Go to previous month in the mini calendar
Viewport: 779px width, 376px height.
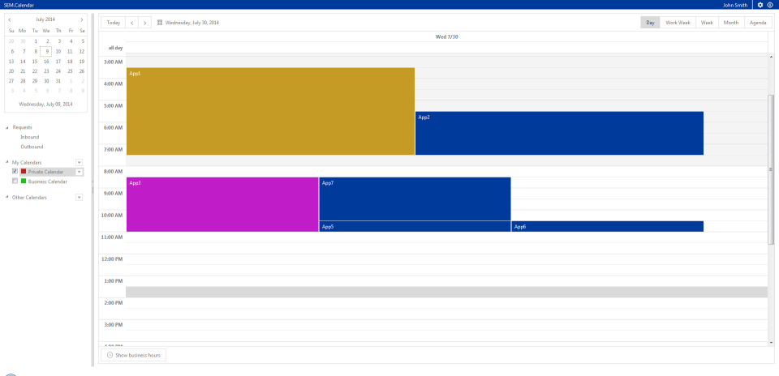point(10,19)
